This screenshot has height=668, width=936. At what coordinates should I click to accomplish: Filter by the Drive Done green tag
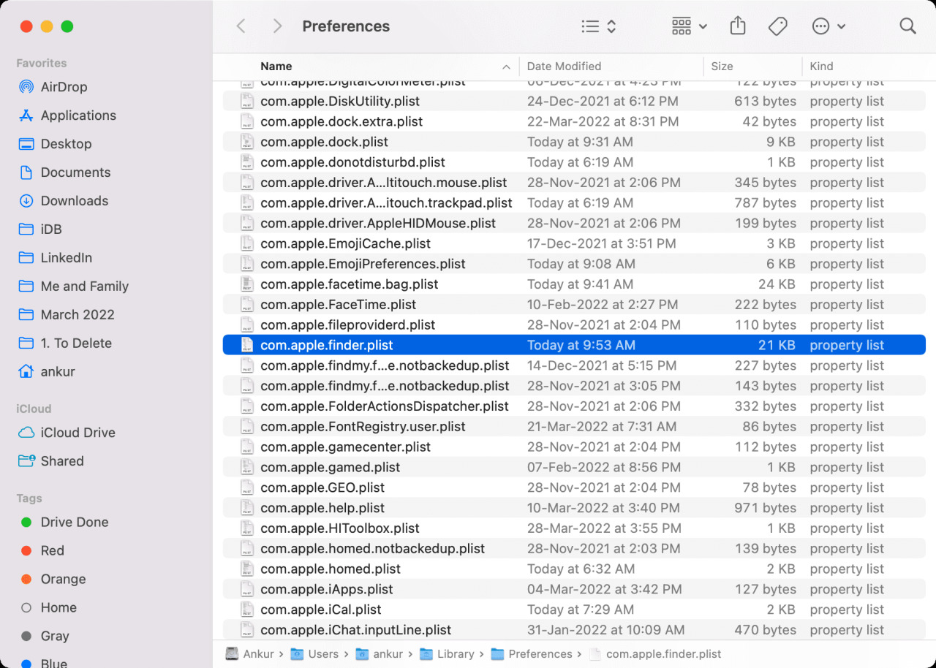[x=64, y=523]
